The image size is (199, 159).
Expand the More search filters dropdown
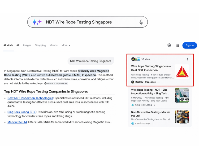[66, 45]
